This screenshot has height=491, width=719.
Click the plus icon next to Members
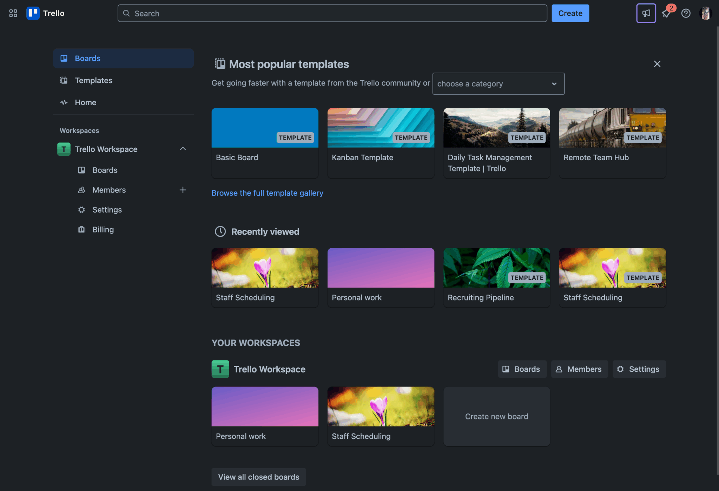(x=183, y=190)
